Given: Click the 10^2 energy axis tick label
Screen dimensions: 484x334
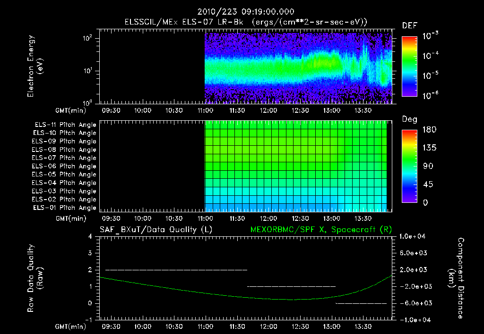Looking at the screenshot, I should (87, 38).
